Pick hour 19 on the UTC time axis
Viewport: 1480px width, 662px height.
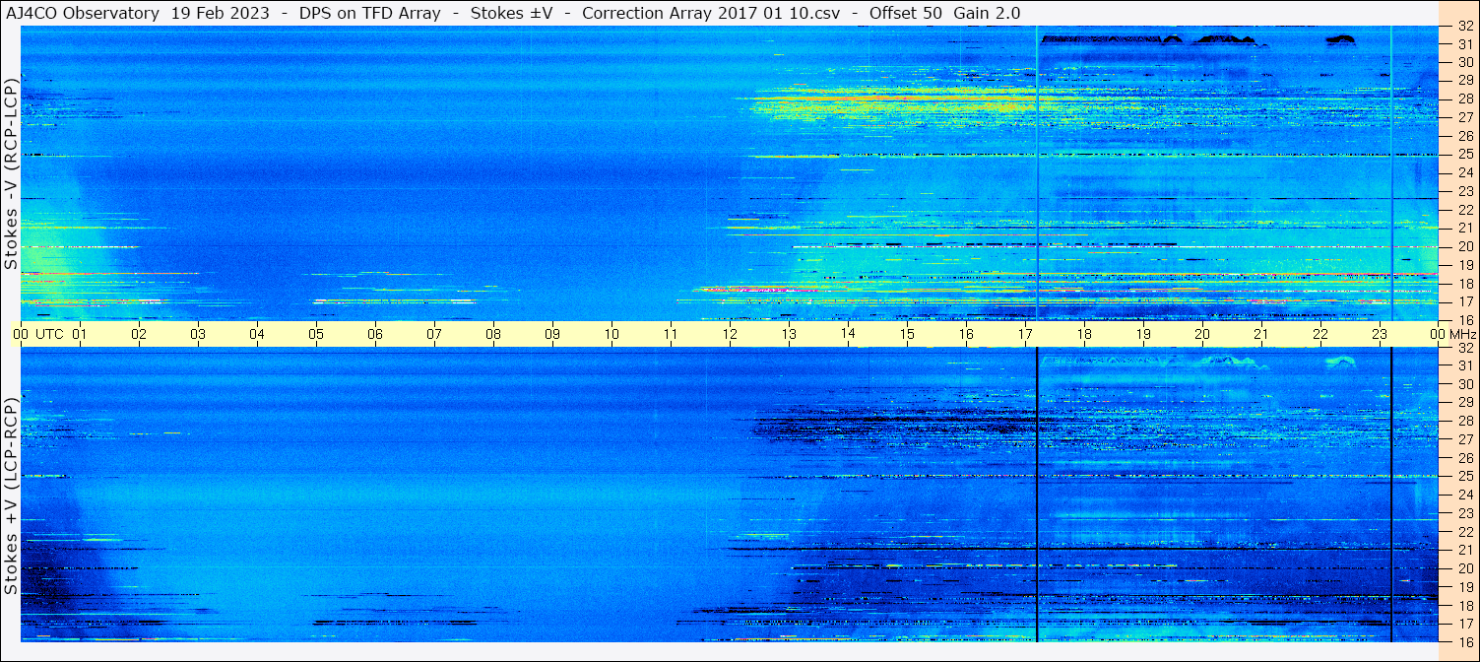[x=1143, y=334]
